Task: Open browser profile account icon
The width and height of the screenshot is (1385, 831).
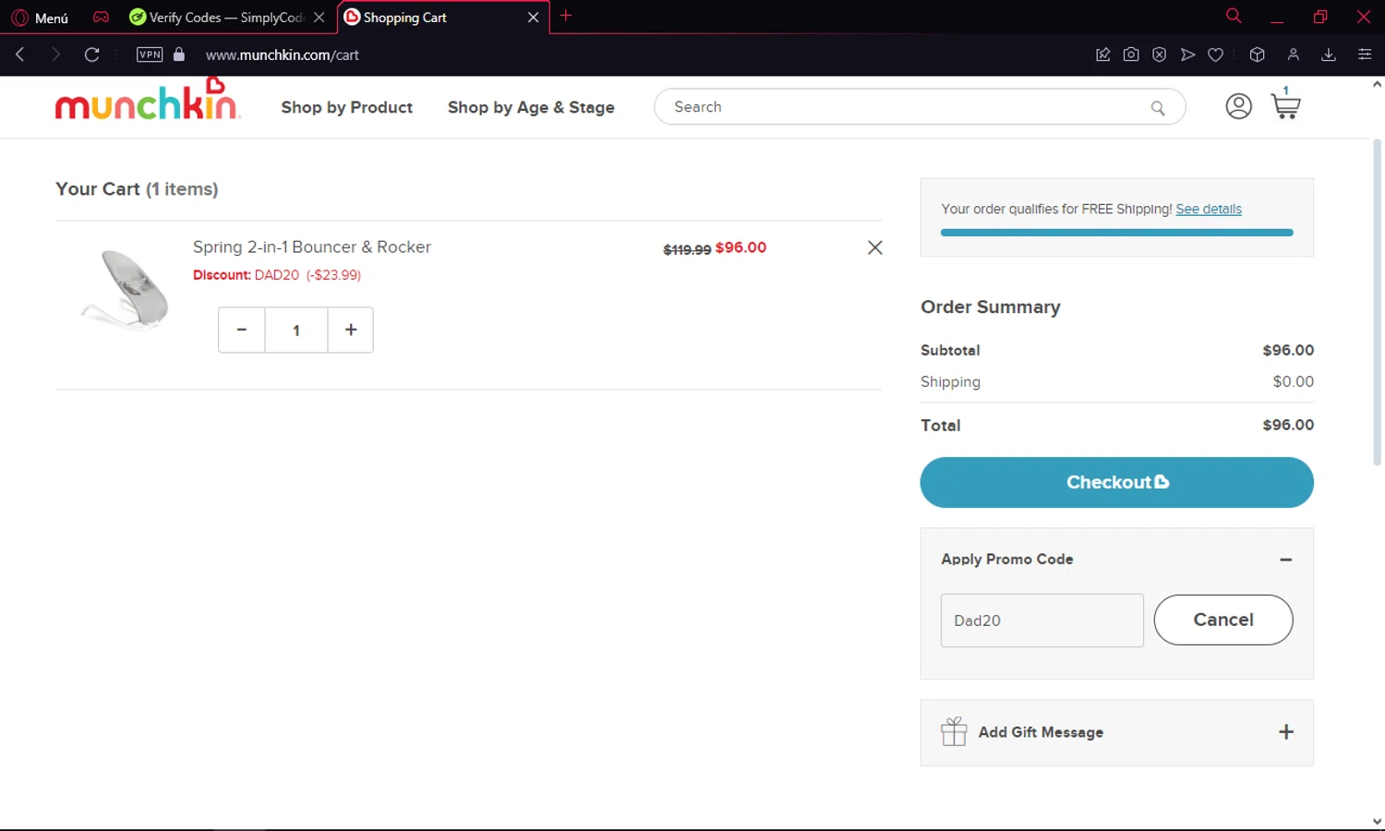Action: [x=1294, y=54]
